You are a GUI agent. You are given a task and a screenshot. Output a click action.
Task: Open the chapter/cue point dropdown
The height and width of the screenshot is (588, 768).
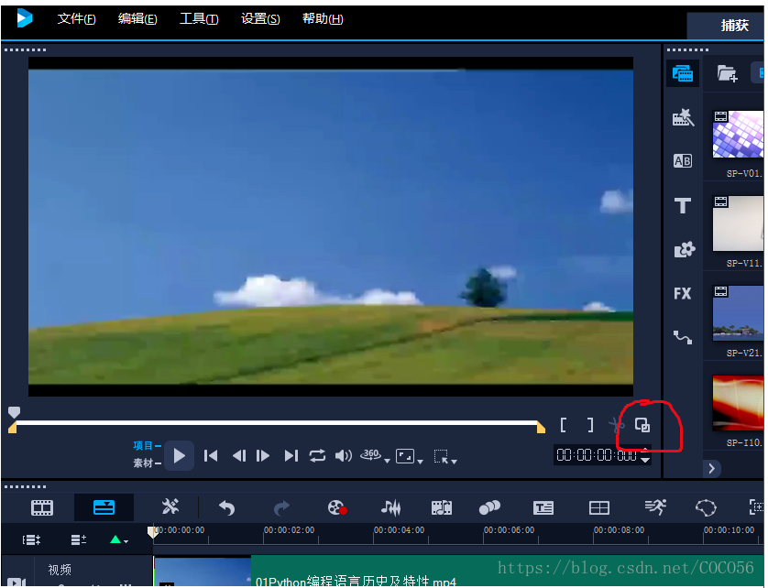(119, 540)
